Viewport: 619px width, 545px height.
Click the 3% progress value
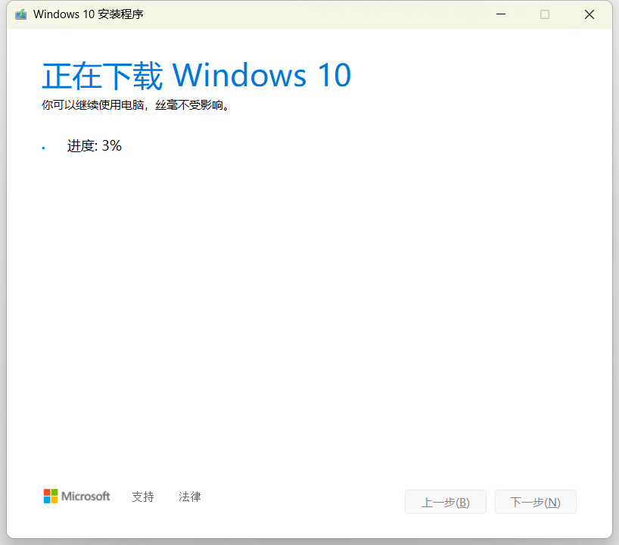coord(112,146)
